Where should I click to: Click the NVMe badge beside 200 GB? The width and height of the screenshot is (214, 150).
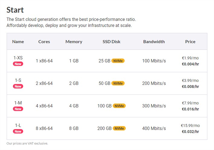pos(119,128)
